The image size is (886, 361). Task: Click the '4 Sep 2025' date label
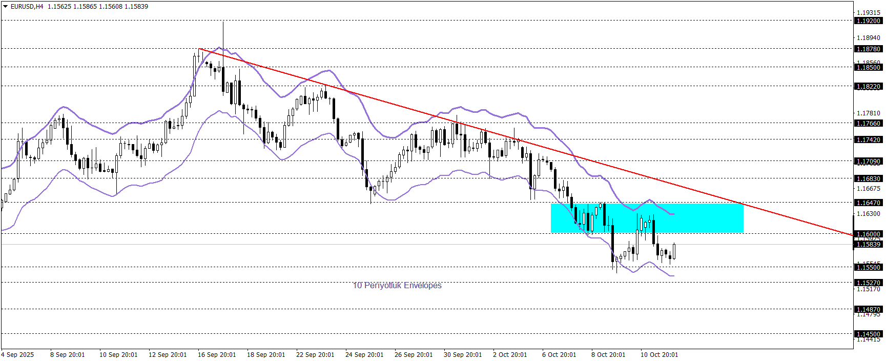tap(18, 355)
